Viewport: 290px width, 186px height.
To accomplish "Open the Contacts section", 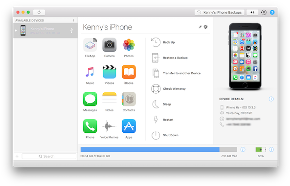I will (129, 99).
